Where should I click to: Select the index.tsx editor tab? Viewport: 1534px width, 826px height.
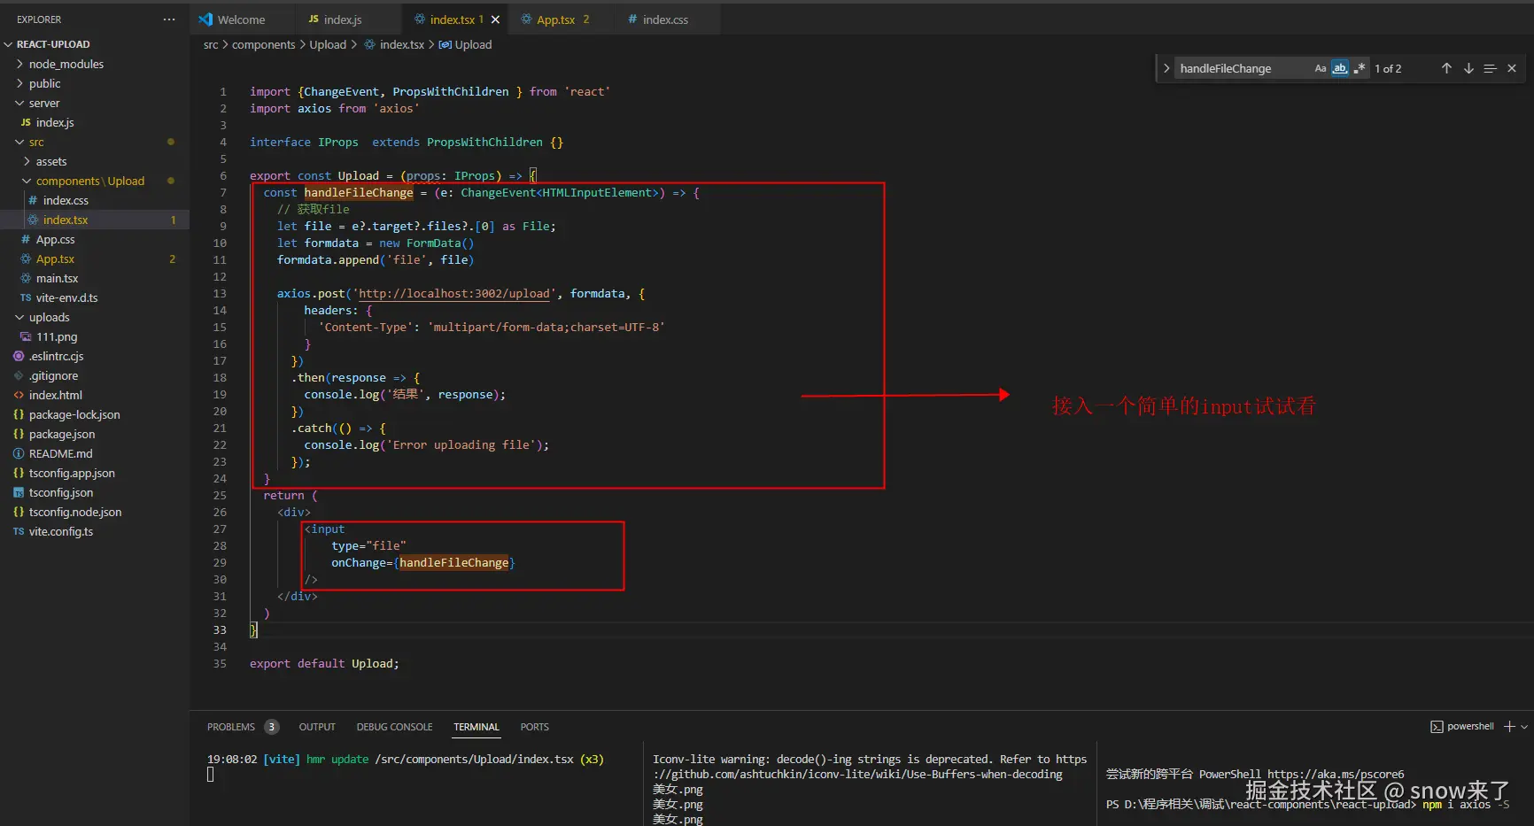point(452,19)
